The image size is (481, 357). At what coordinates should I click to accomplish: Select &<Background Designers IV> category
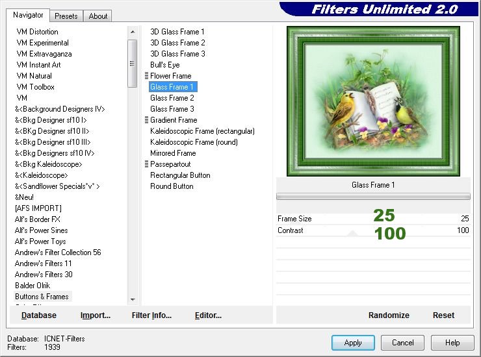click(x=60, y=109)
